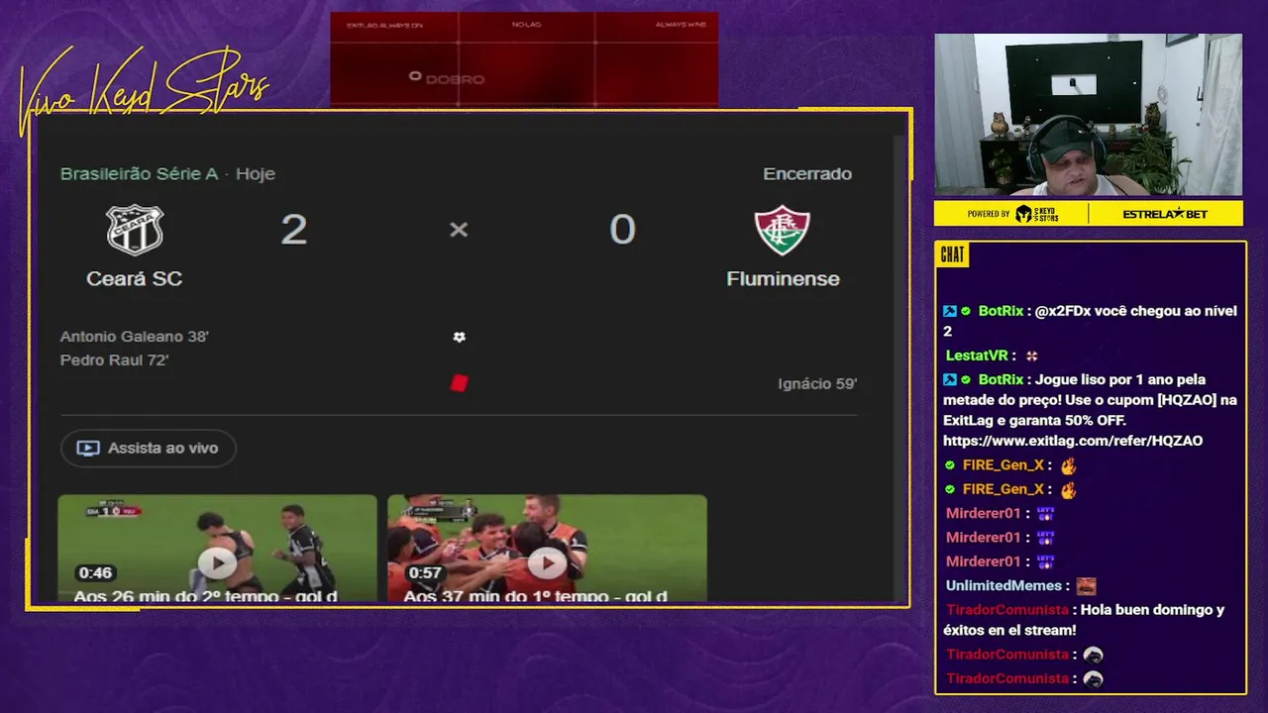Click the goal ball icon in the match events
1268x713 pixels.
[x=459, y=337]
